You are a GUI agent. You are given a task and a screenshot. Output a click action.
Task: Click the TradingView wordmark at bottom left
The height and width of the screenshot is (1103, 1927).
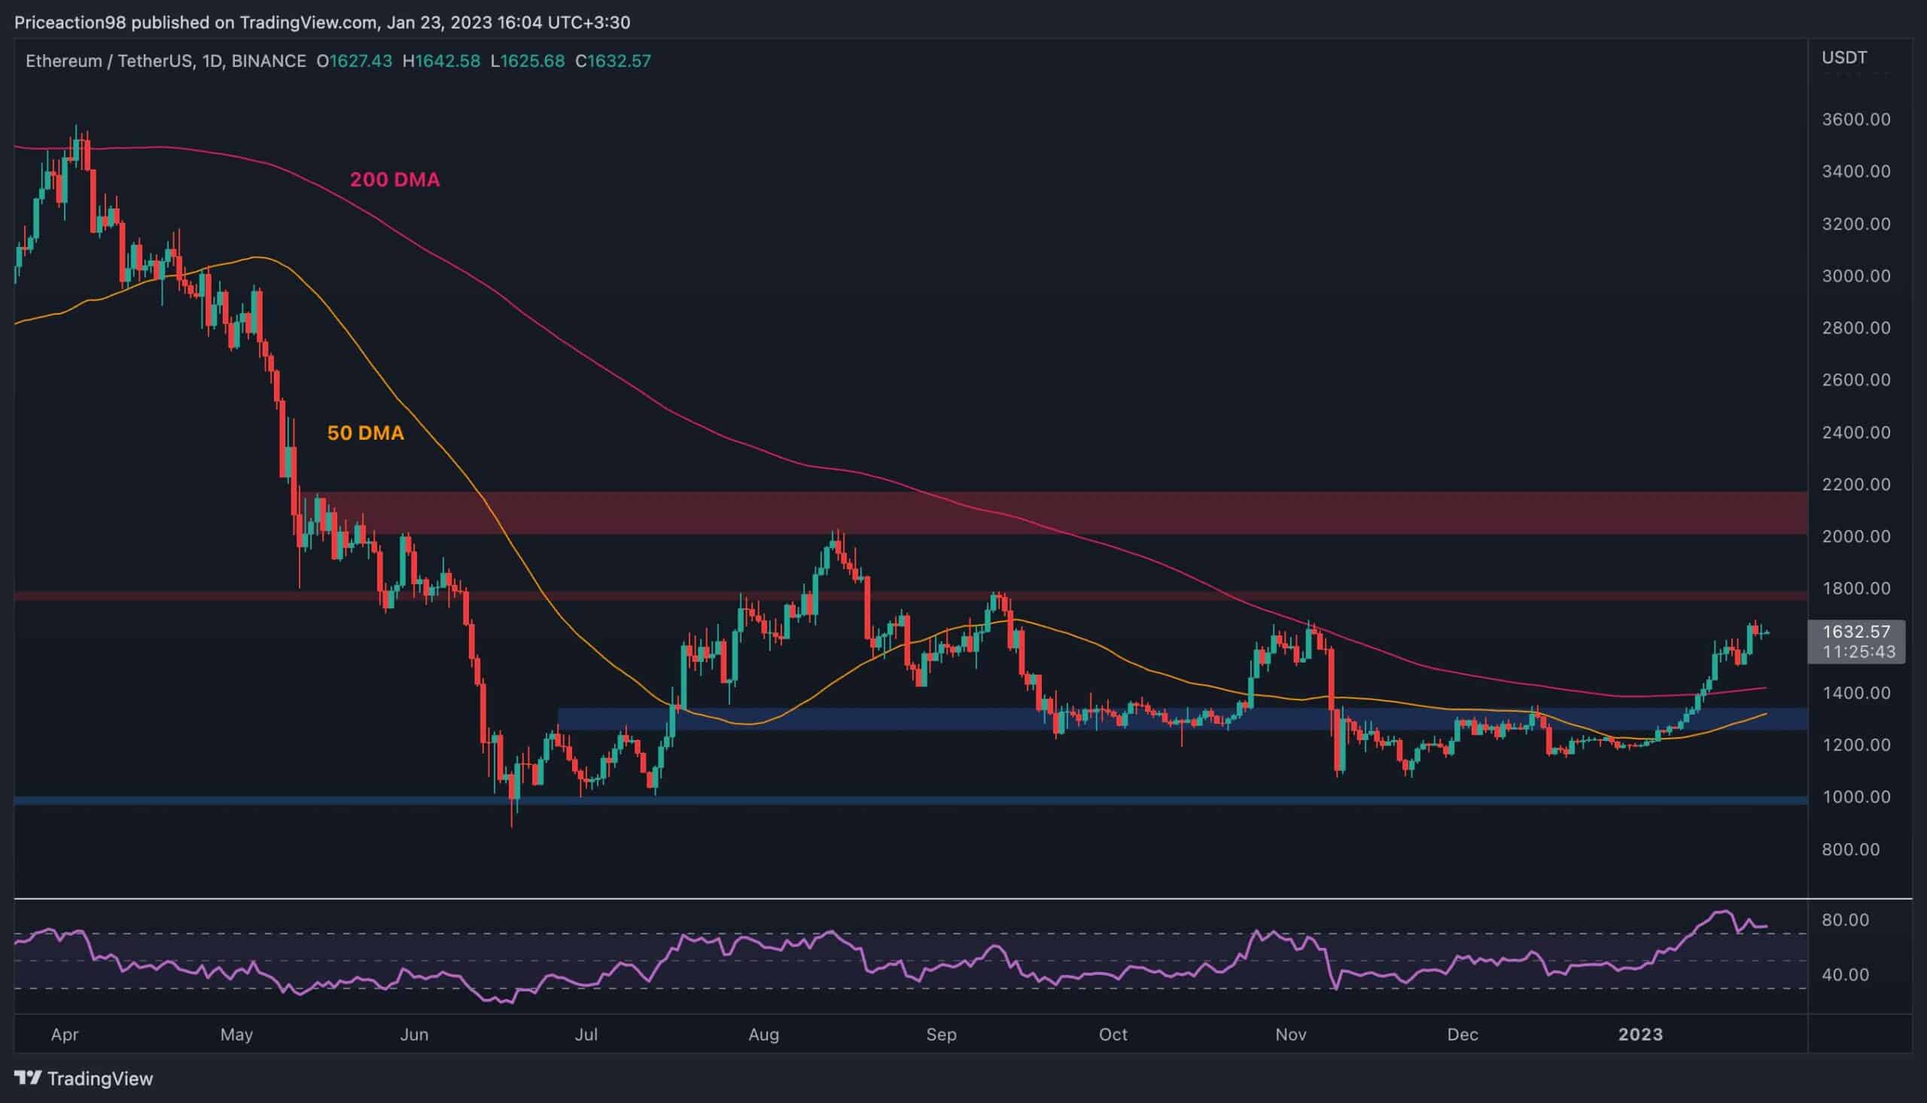click(x=100, y=1078)
